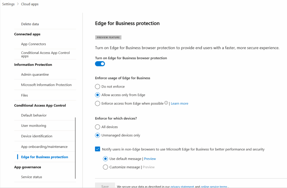Uncheck Notify users in non-Edge browsers checkbox

pos(98,149)
